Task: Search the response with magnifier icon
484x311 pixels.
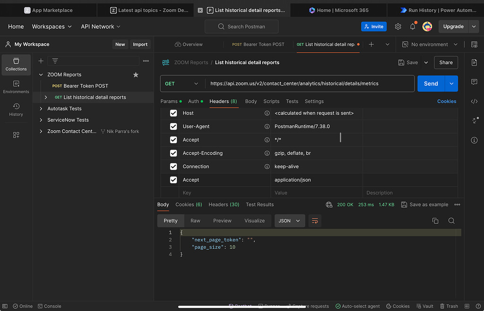Action: 451,221
